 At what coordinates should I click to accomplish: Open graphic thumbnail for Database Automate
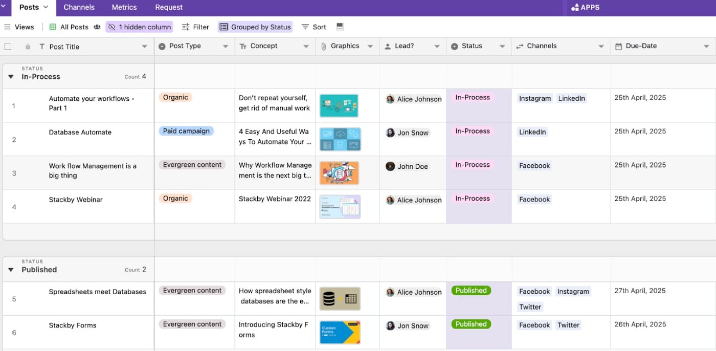[340, 139]
